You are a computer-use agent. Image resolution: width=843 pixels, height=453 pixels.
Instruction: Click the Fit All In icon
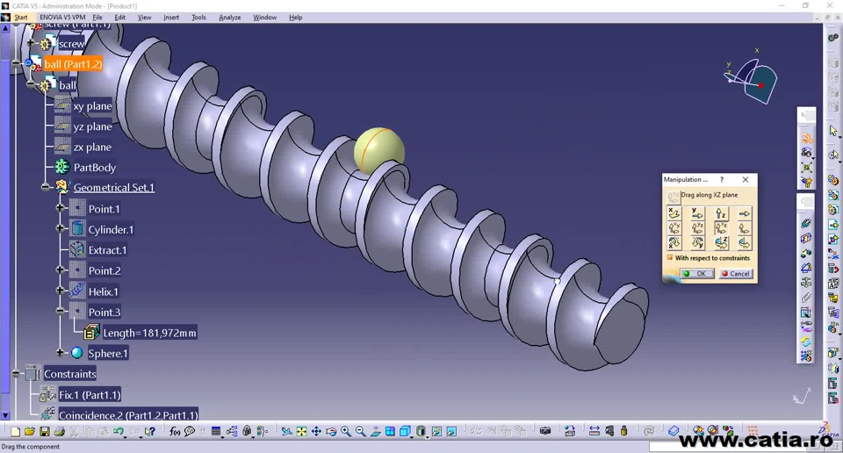click(x=301, y=431)
